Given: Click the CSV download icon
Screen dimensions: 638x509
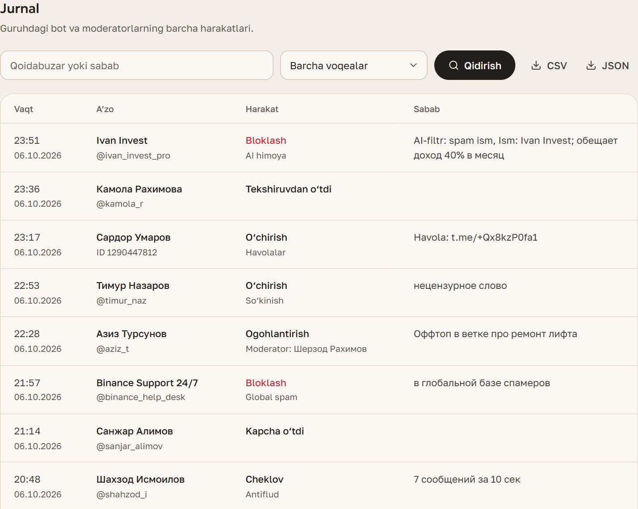Looking at the screenshot, I should tap(536, 66).
